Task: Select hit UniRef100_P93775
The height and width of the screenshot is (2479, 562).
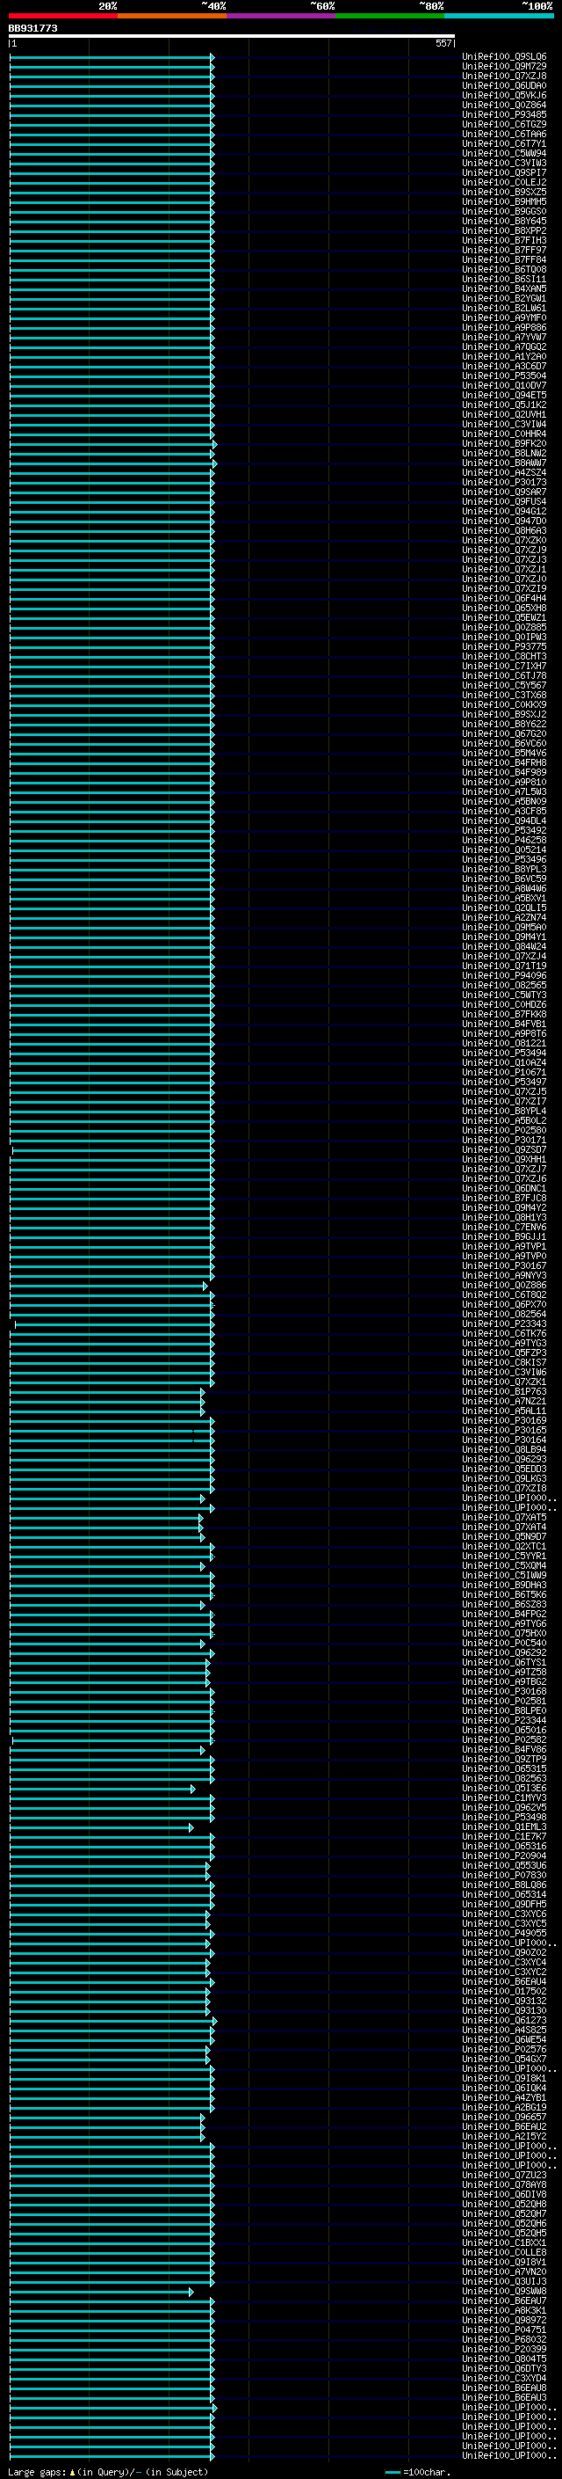Action: click(504, 646)
